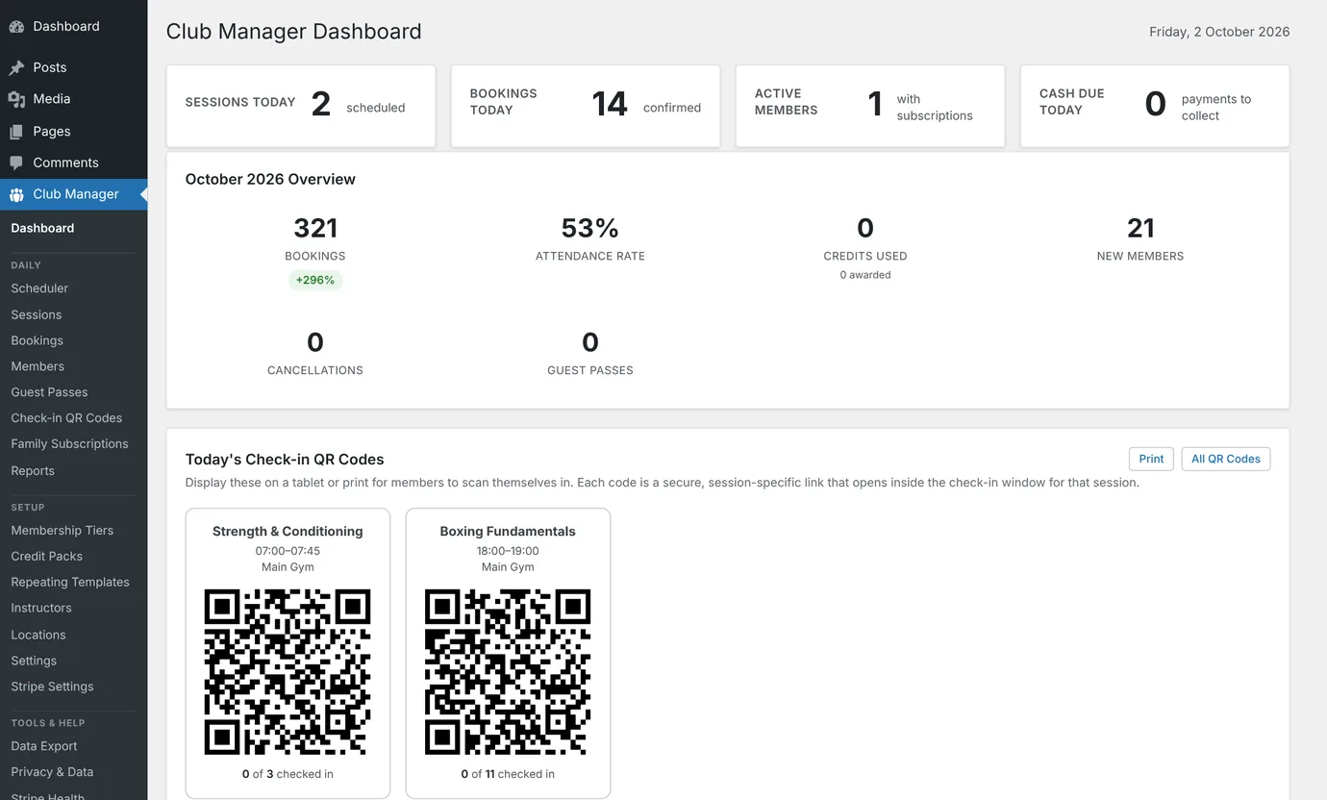1327x800 pixels.
Task: Select Members in the sidebar
Action: click(x=38, y=366)
